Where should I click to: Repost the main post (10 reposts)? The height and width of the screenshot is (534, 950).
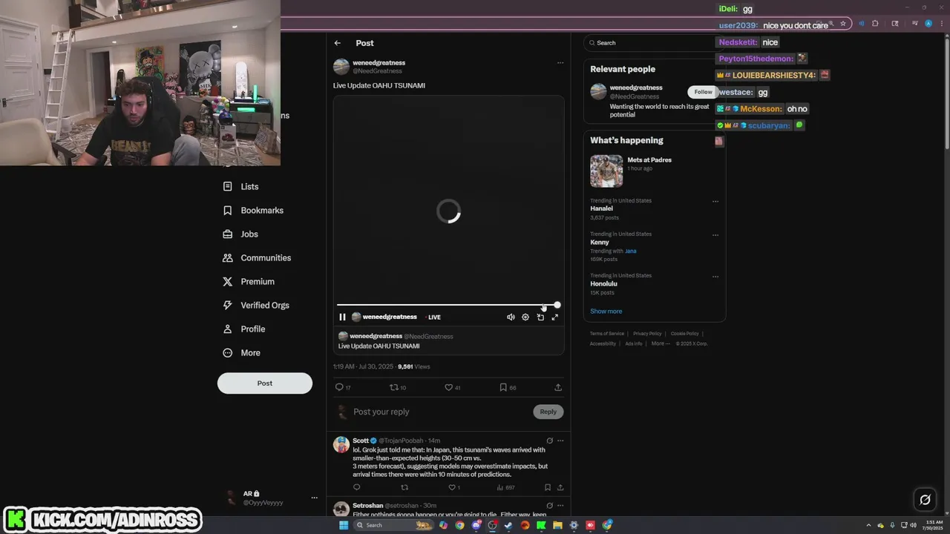(x=398, y=387)
